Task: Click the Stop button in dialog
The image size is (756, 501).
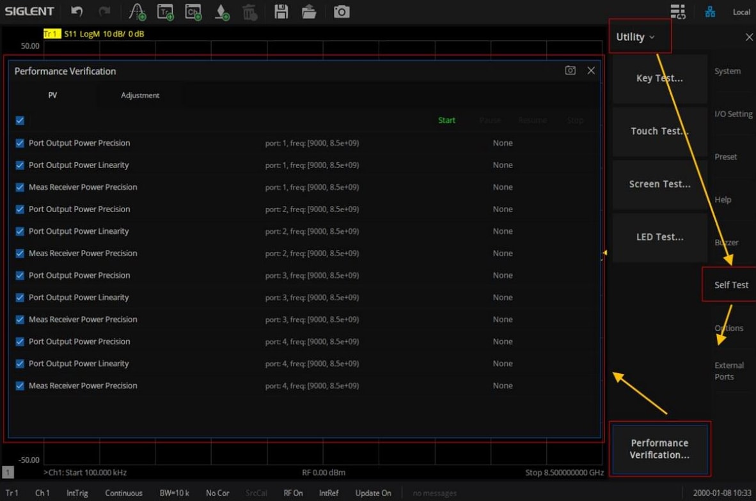Action: coord(575,120)
